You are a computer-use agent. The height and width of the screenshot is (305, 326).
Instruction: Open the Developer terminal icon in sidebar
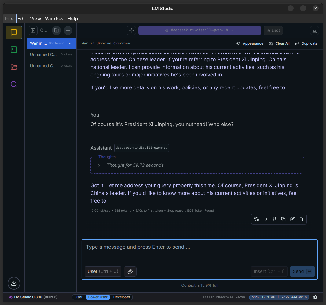pyautogui.click(x=14, y=50)
